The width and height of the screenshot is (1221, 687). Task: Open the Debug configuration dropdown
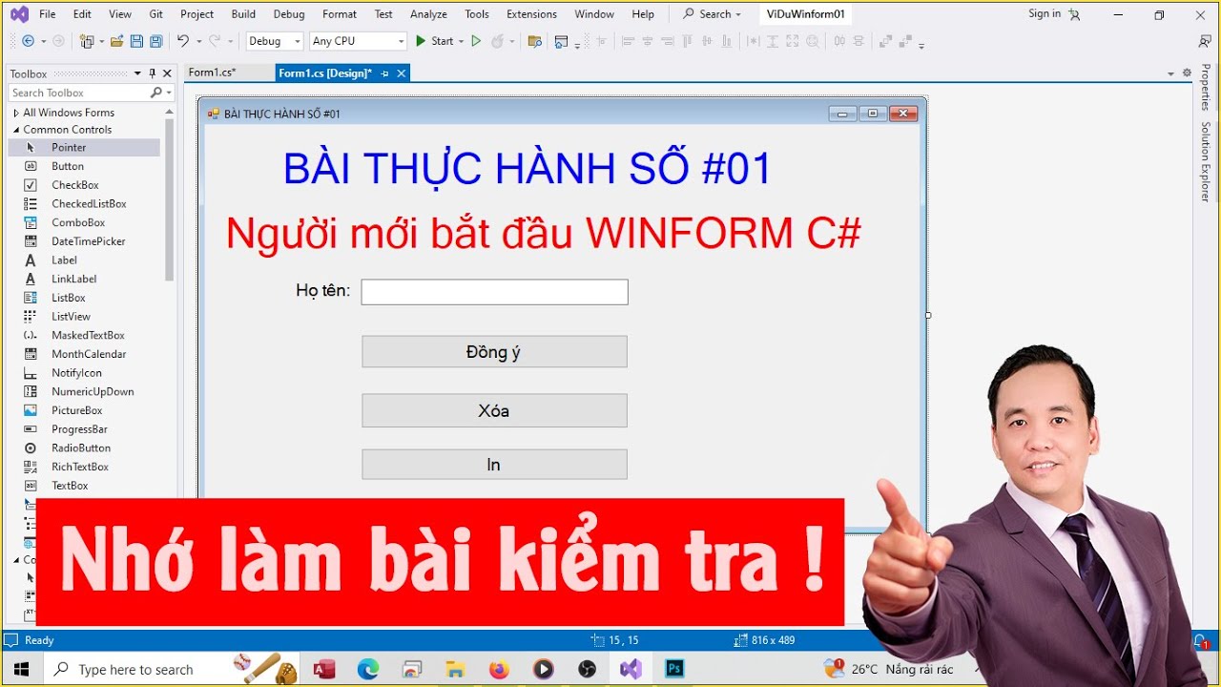click(275, 41)
